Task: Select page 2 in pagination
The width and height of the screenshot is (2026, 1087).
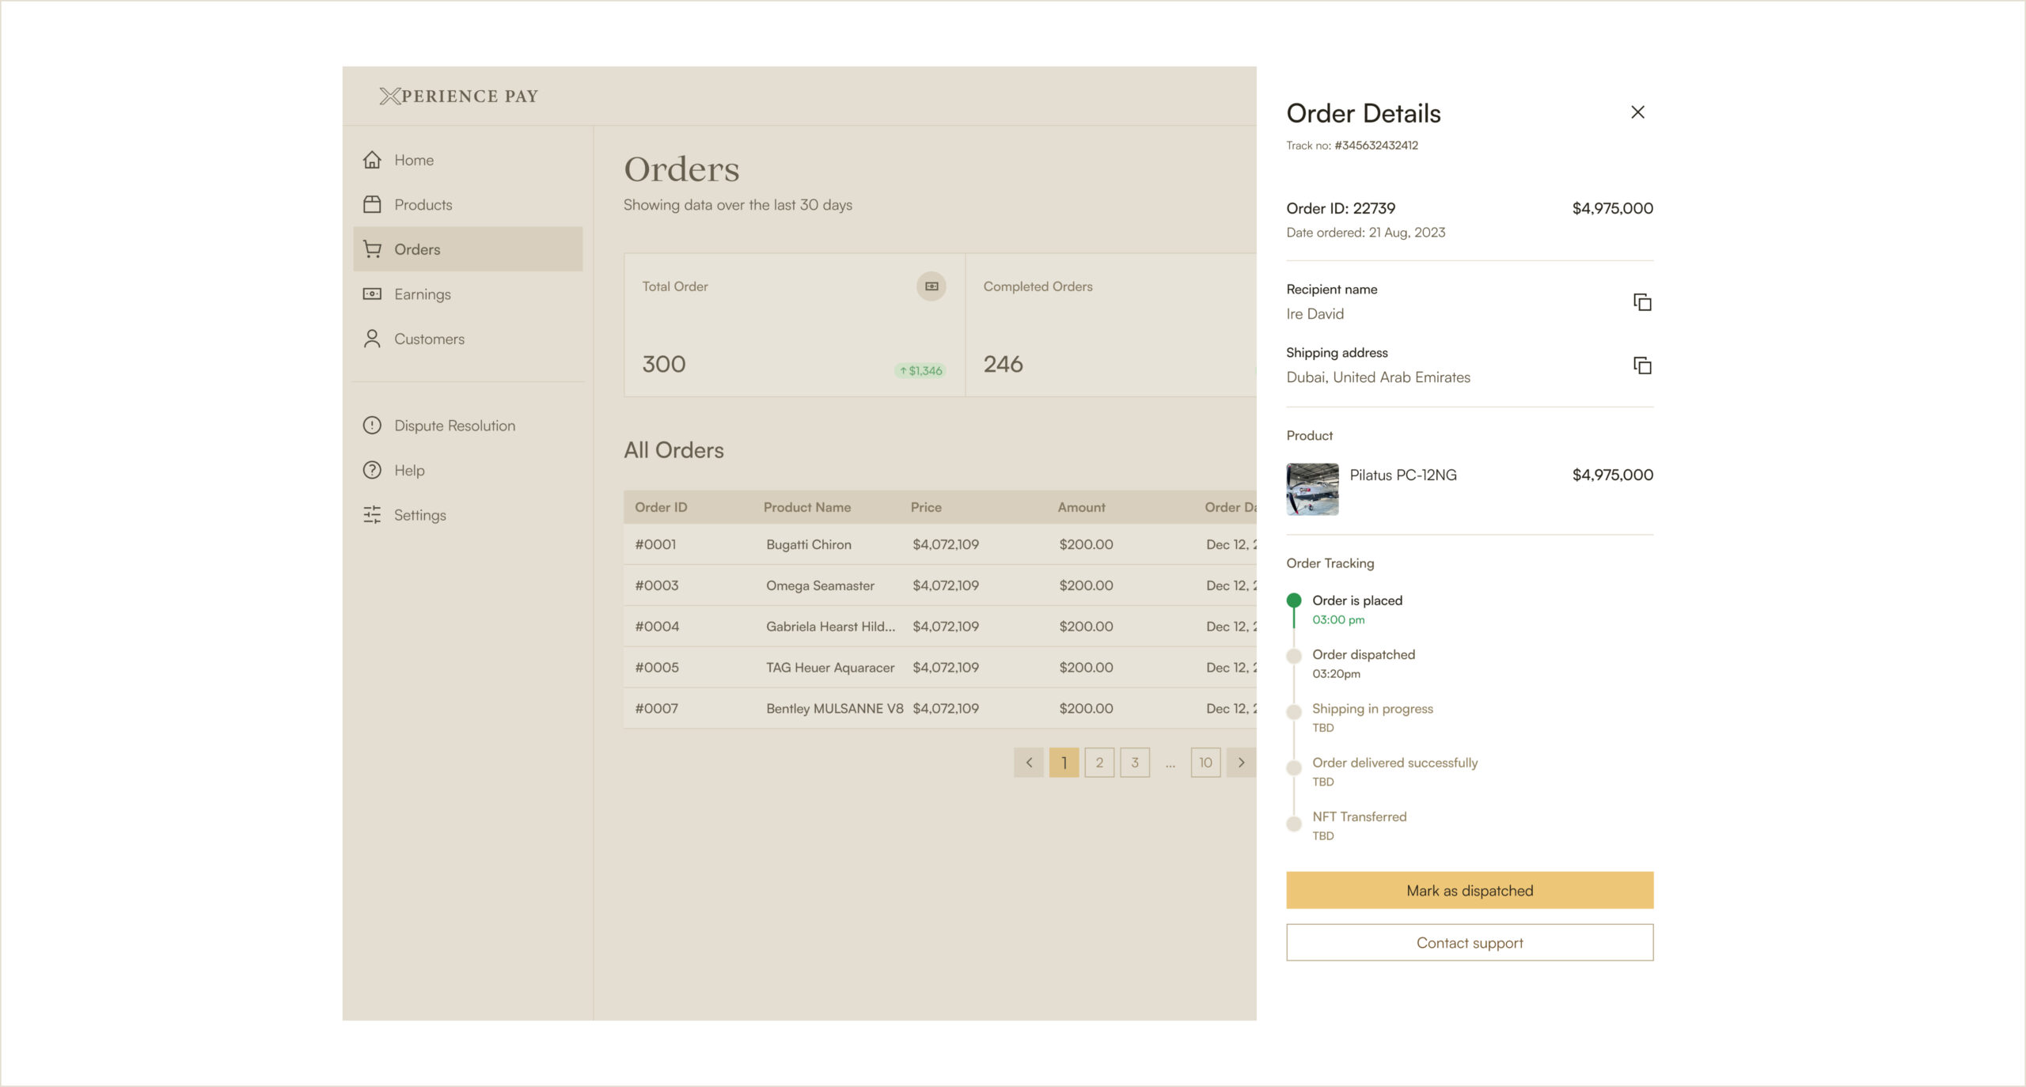Action: (x=1099, y=763)
